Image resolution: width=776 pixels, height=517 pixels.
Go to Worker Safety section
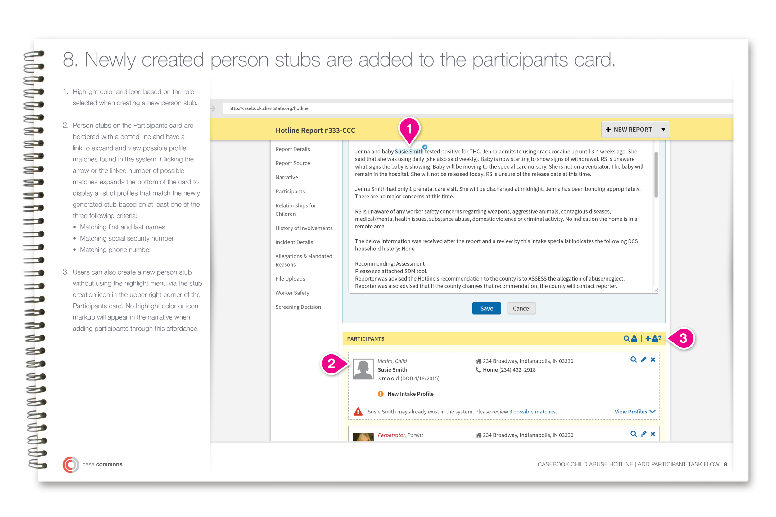pos(292,293)
